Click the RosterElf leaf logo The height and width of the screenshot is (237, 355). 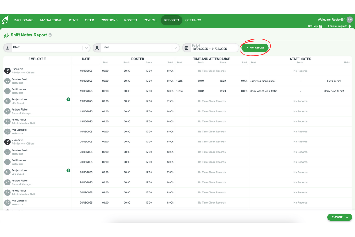(x=5, y=20)
